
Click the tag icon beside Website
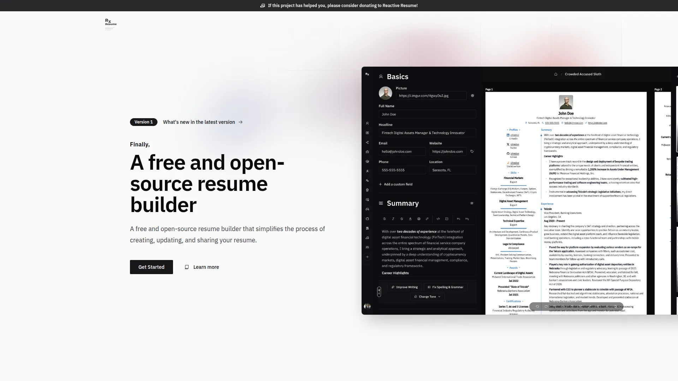(472, 152)
